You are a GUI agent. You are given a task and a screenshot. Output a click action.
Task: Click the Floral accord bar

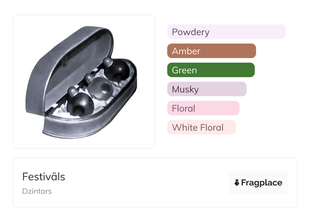click(x=203, y=108)
